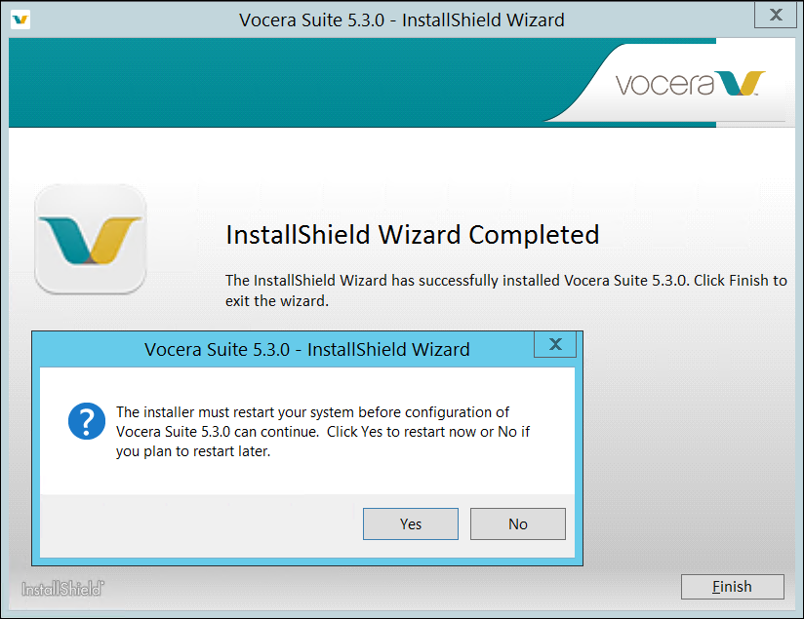
Task: Click Yes to restart now
Action: coord(411,524)
